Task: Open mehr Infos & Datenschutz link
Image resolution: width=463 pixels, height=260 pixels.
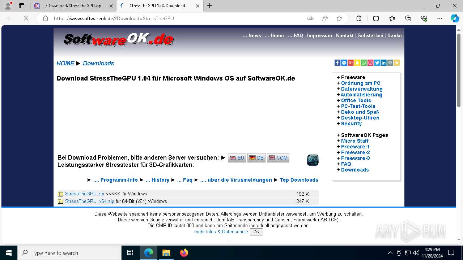Action: coord(221,232)
